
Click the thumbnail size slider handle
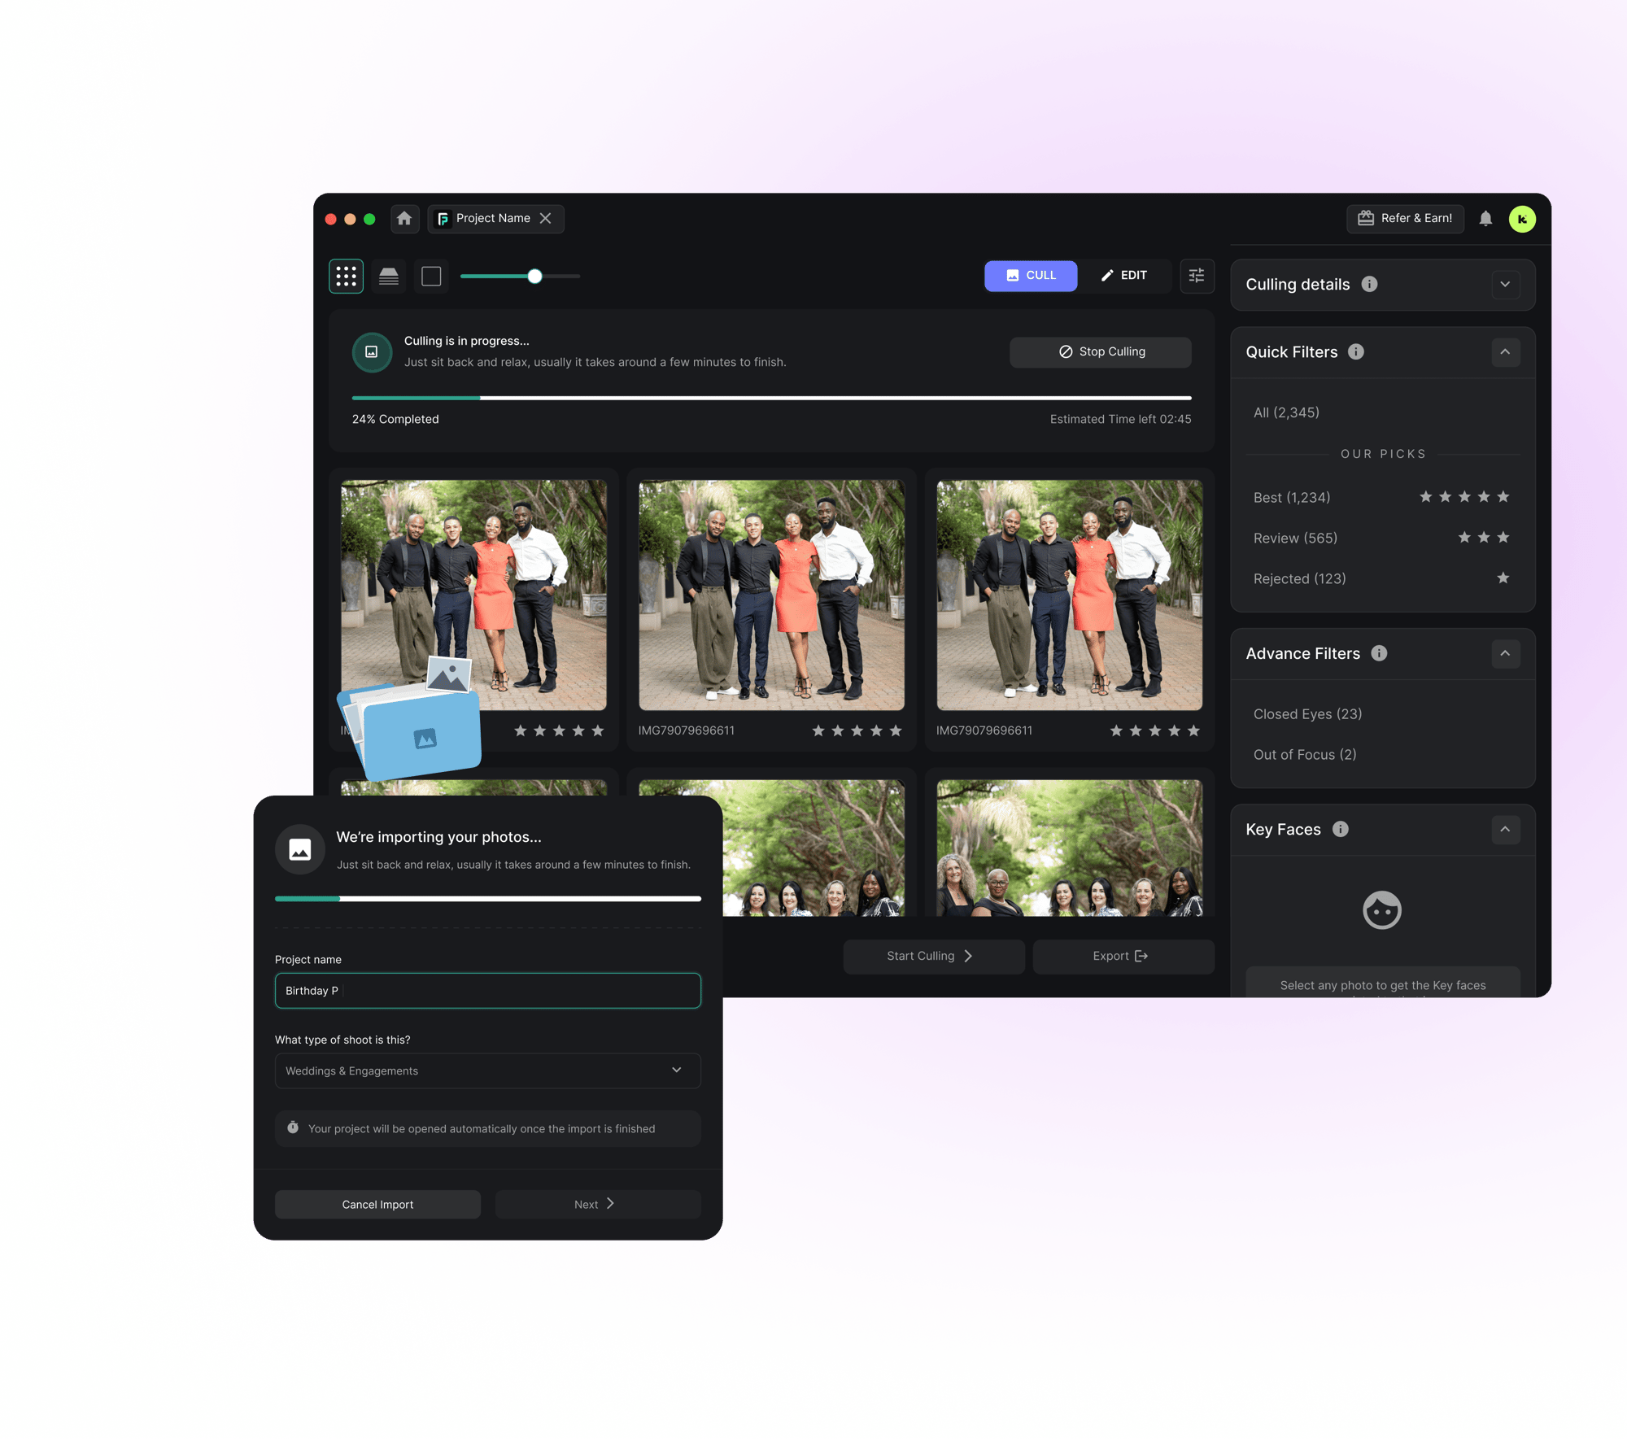pos(534,277)
